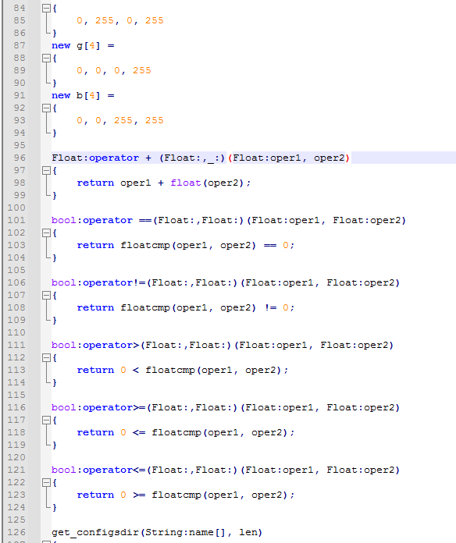456x543 pixels.
Task: Collapse fold marker on line 102
Action: point(46,233)
